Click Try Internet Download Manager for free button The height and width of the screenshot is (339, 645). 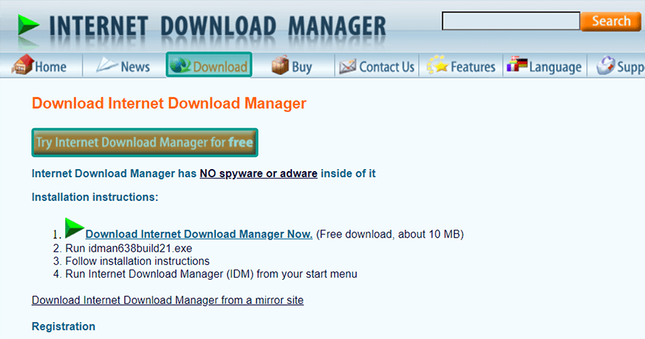click(145, 143)
